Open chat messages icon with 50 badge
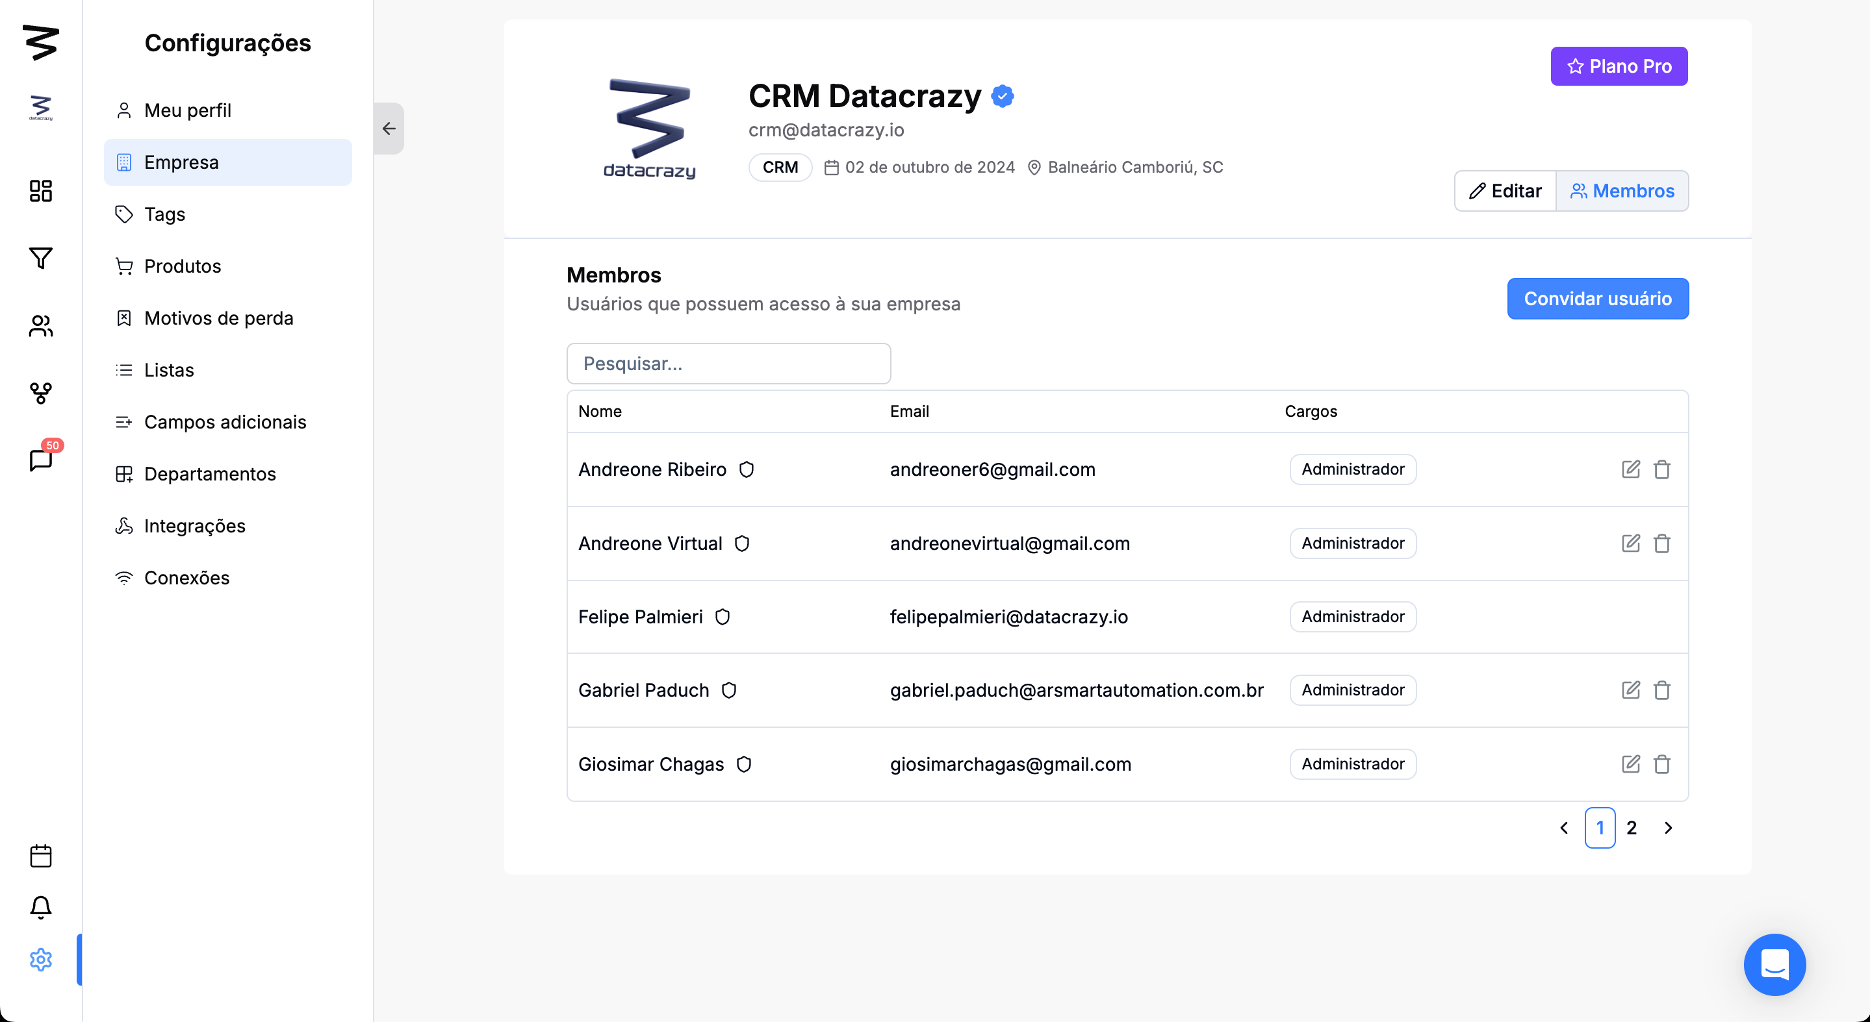1870x1022 pixels. [x=41, y=460]
